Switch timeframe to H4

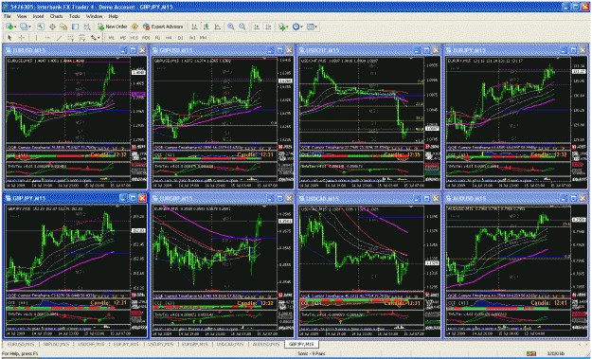(169, 38)
